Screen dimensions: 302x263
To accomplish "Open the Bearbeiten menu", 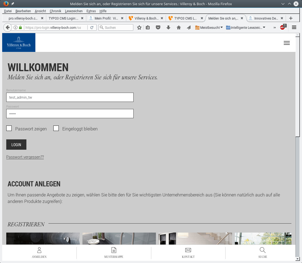I will click(x=23, y=11).
